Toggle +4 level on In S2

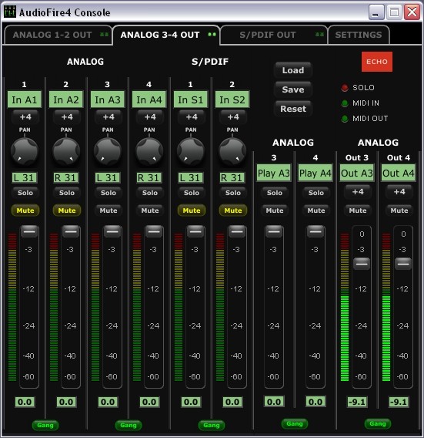click(x=232, y=116)
